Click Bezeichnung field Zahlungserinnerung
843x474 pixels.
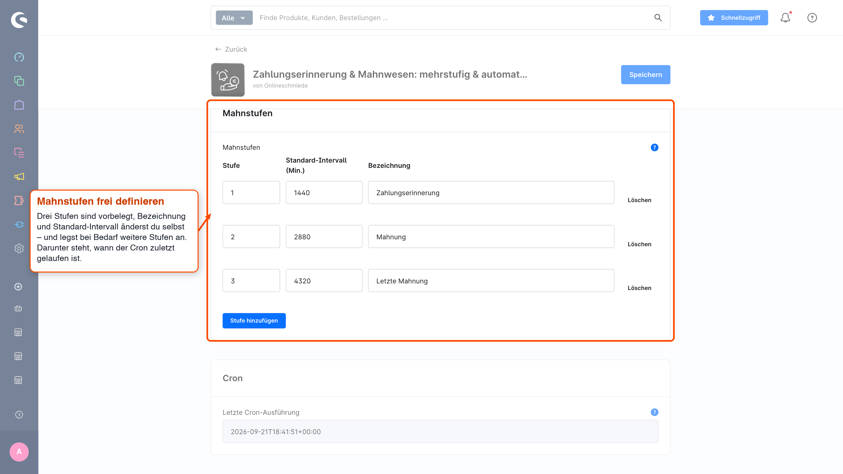pos(491,193)
